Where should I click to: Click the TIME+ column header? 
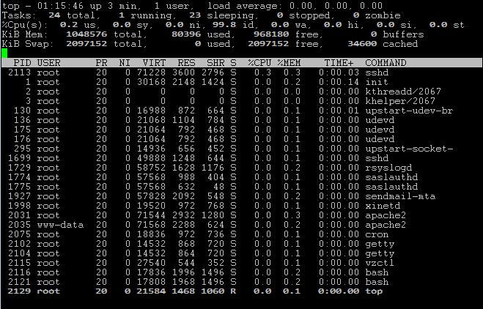[340, 63]
